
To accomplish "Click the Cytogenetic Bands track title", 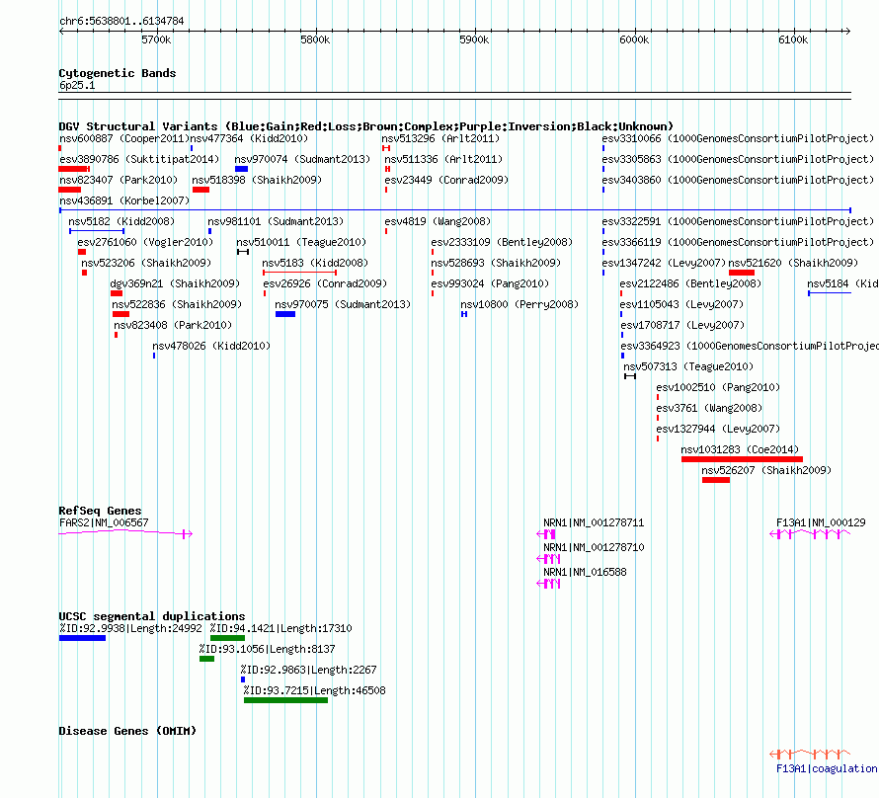I will click(x=118, y=73).
